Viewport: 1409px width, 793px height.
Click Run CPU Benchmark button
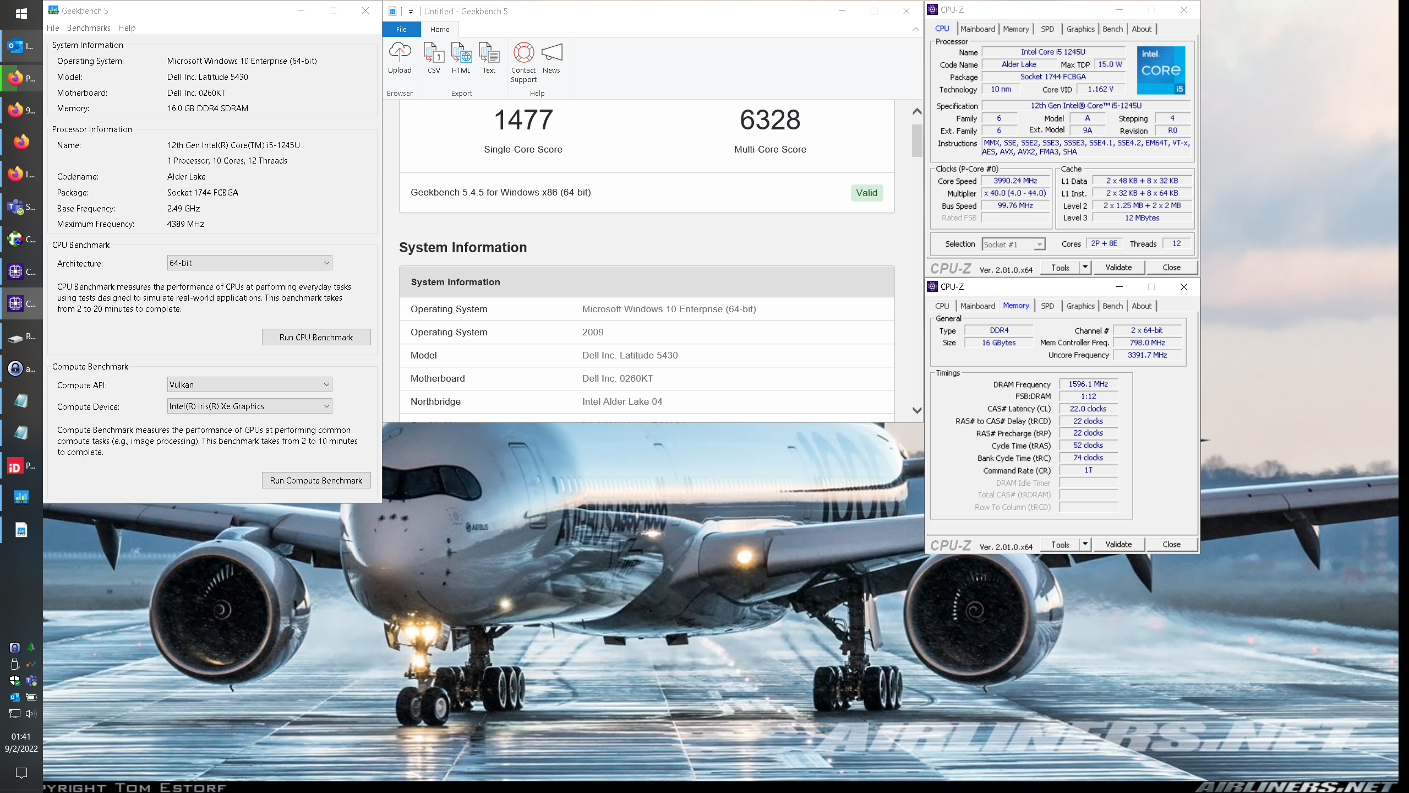pos(316,337)
